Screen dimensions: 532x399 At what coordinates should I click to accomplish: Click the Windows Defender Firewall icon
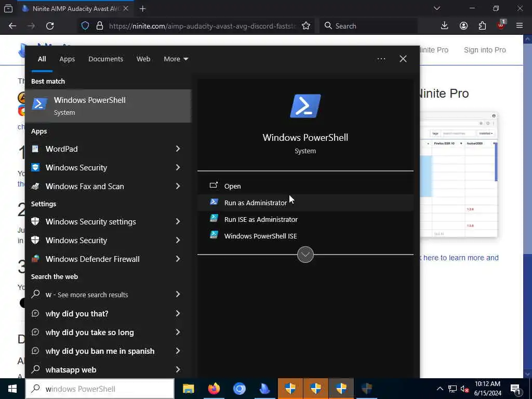point(35,259)
